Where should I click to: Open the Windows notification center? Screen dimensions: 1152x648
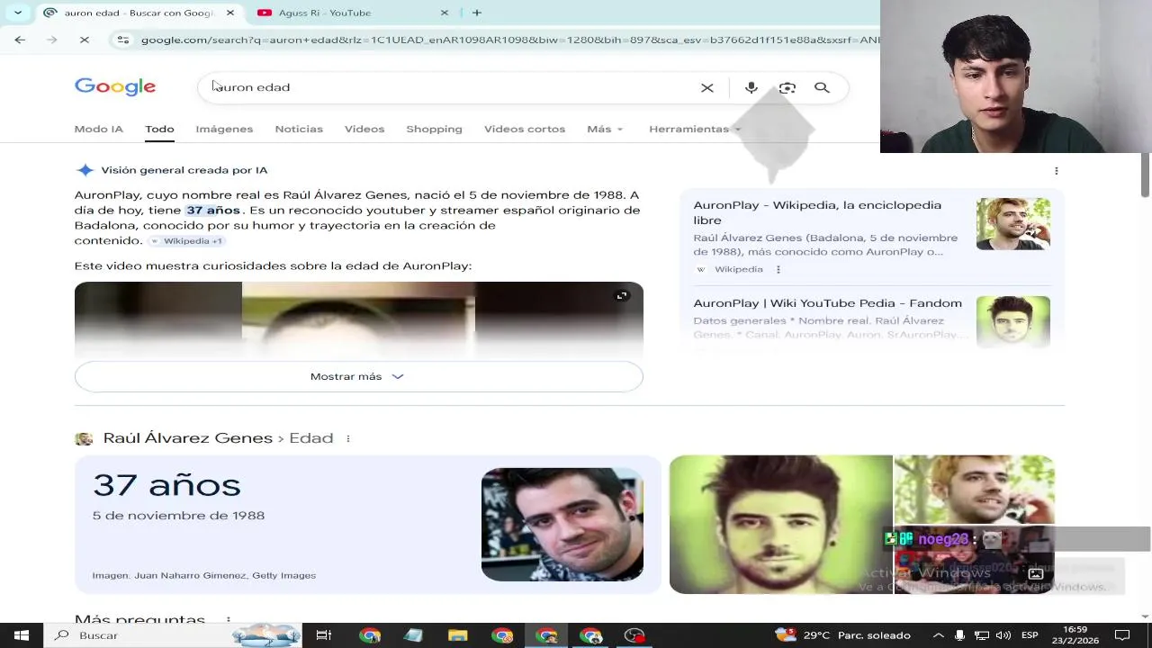coord(1121,635)
